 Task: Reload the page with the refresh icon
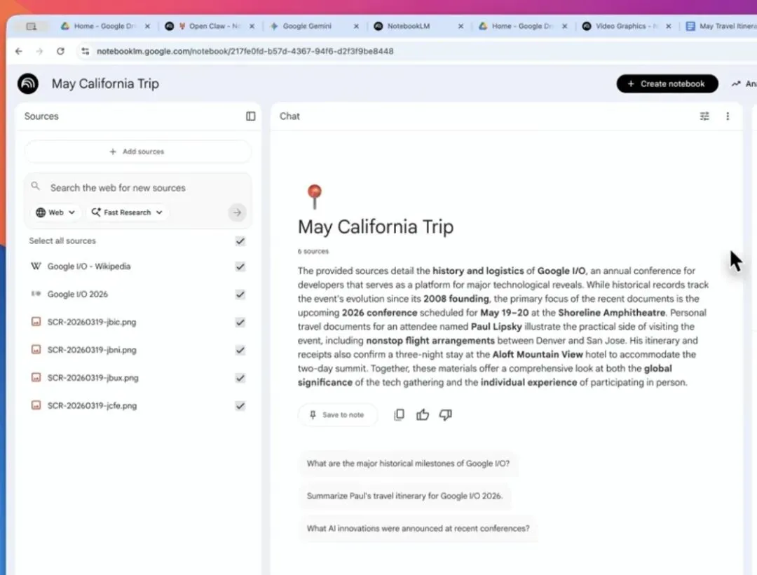[60, 51]
